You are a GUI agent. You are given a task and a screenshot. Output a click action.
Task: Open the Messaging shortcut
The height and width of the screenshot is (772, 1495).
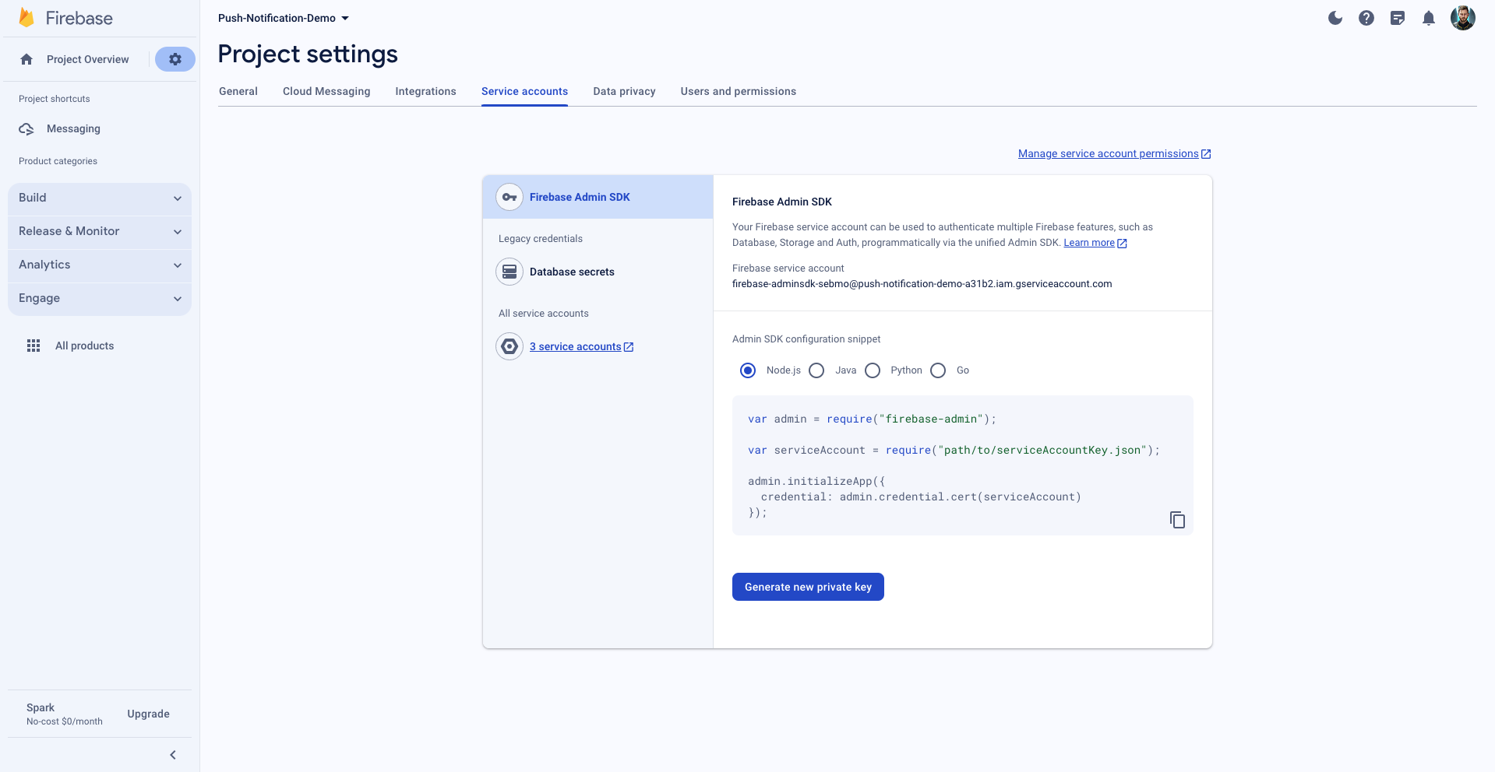73,128
